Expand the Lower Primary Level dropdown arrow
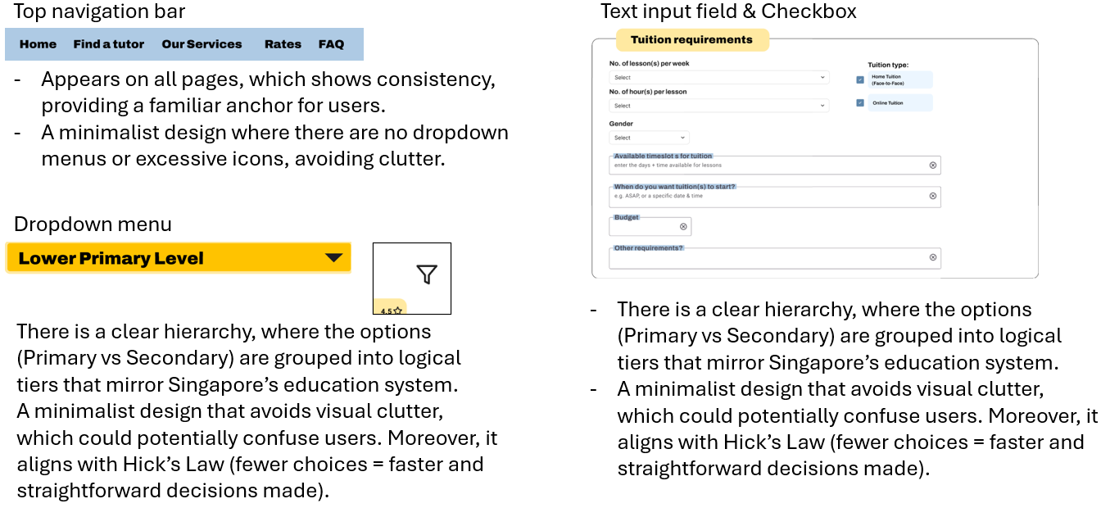The image size is (1110, 508). point(333,258)
